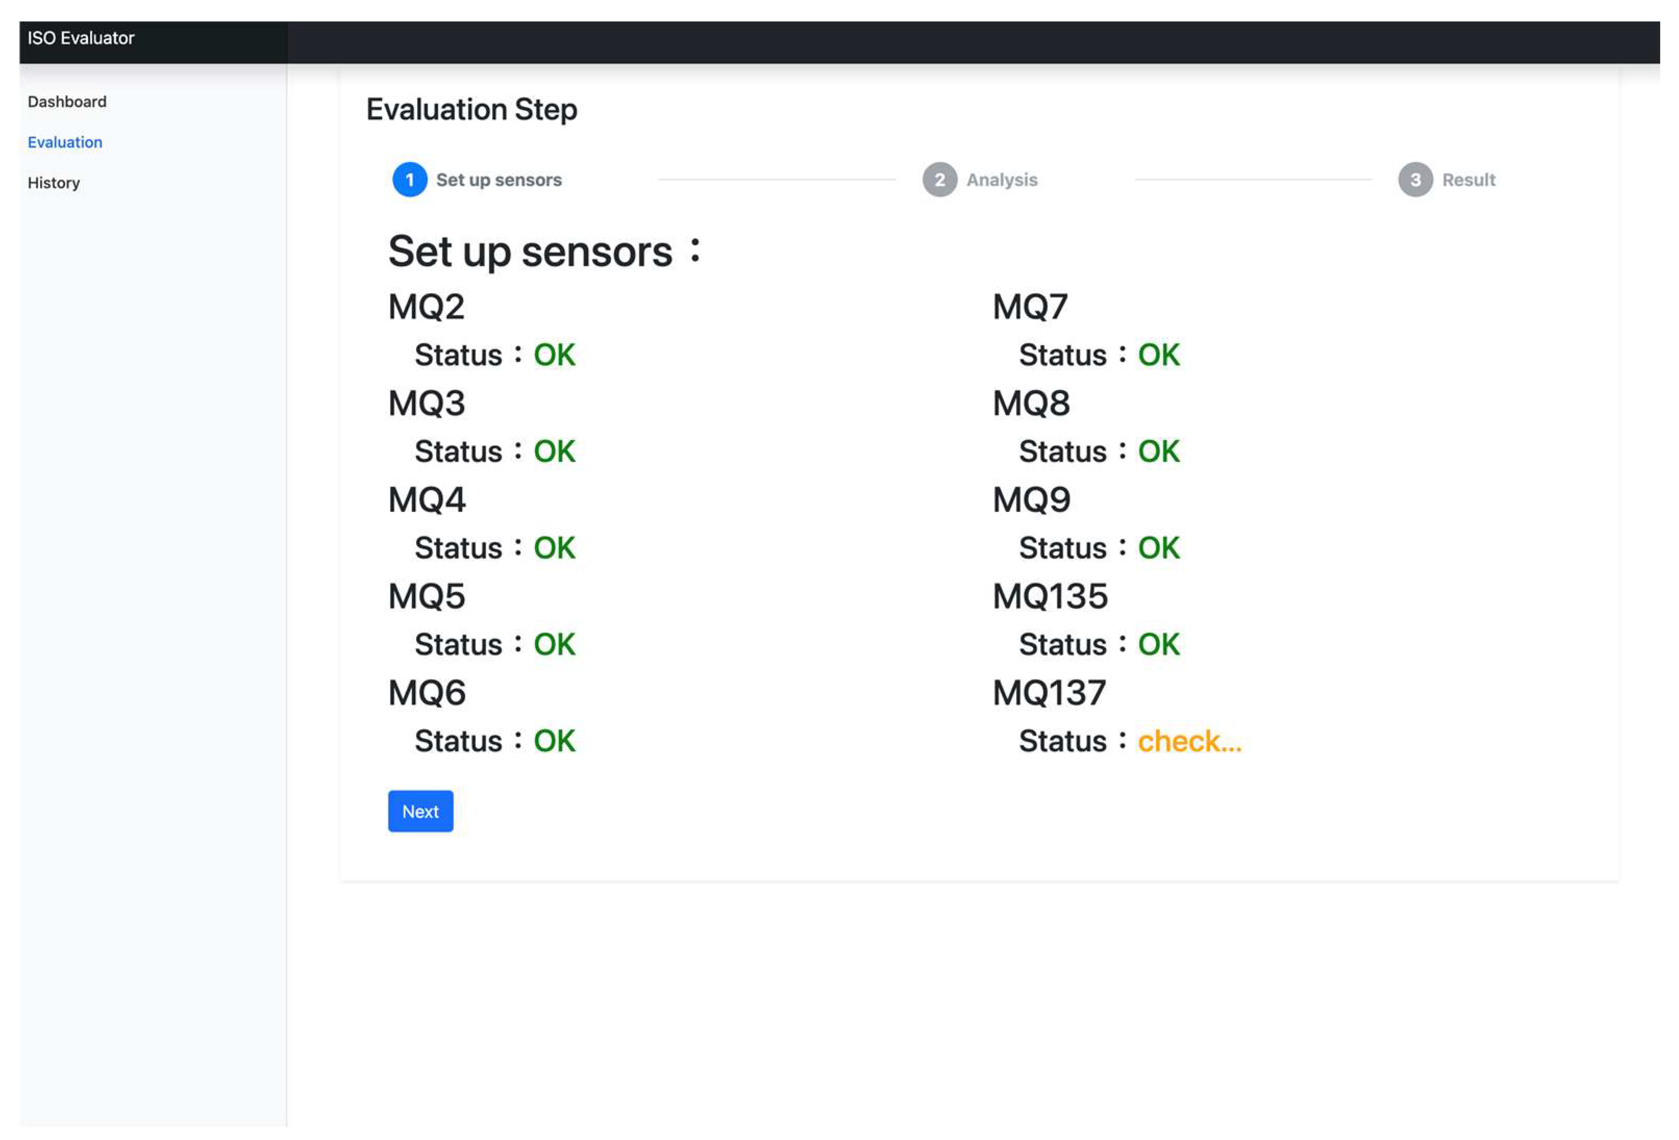Click the MQ4 sensor heading

(427, 500)
